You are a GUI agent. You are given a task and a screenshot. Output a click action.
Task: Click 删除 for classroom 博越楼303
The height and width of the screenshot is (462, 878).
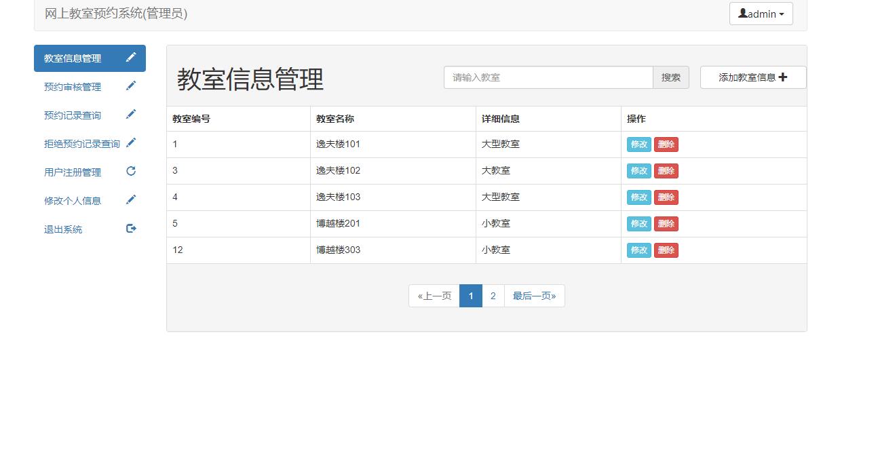tap(666, 250)
